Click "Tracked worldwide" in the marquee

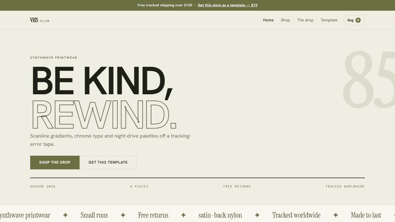coord(297,215)
